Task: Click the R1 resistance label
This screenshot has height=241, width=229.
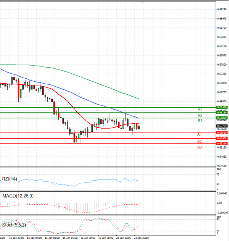Action: point(200,121)
